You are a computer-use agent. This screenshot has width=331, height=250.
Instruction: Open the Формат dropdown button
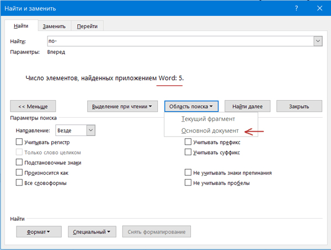tap(38, 232)
